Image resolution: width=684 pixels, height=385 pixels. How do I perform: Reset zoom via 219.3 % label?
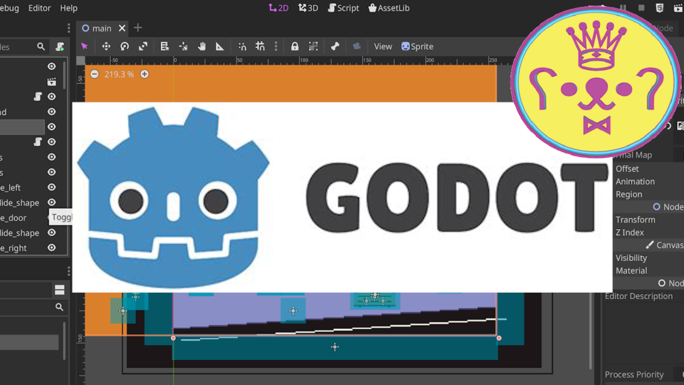point(119,75)
